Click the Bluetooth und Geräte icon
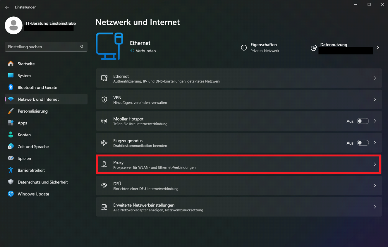The width and height of the screenshot is (388, 247). click(11, 87)
